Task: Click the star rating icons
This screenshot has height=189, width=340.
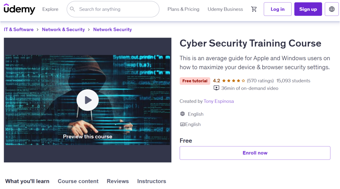Action: tap(233, 81)
